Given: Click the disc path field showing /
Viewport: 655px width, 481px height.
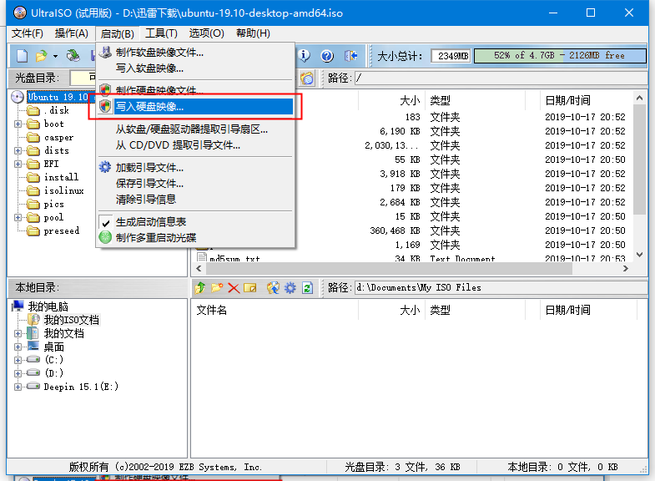Looking at the screenshot, I should (501, 78).
